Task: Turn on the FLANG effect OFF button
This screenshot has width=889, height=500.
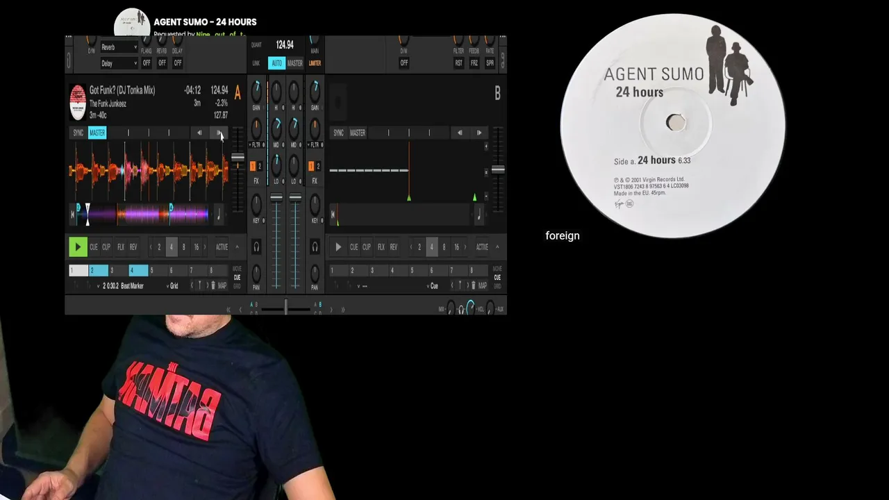Action: (147, 63)
